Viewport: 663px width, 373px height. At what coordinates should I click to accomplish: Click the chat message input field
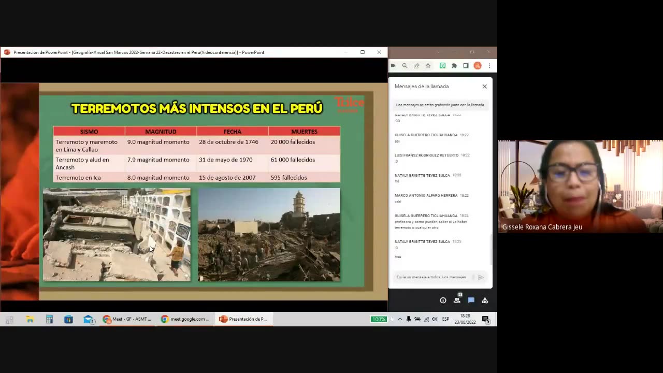[431, 277]
